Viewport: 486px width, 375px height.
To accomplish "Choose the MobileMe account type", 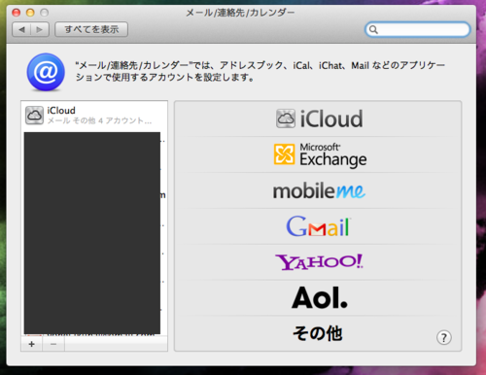I will 319,190.
